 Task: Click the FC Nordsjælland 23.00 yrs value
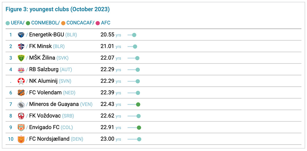[107, 139]
